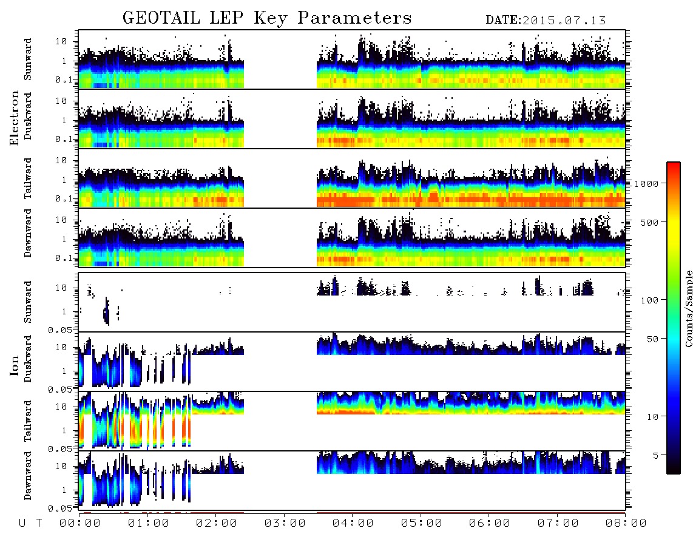Screen dimensions: 693x534
Task: Click the Ion Sunward spectrogram panel
Action: [352, 302]
